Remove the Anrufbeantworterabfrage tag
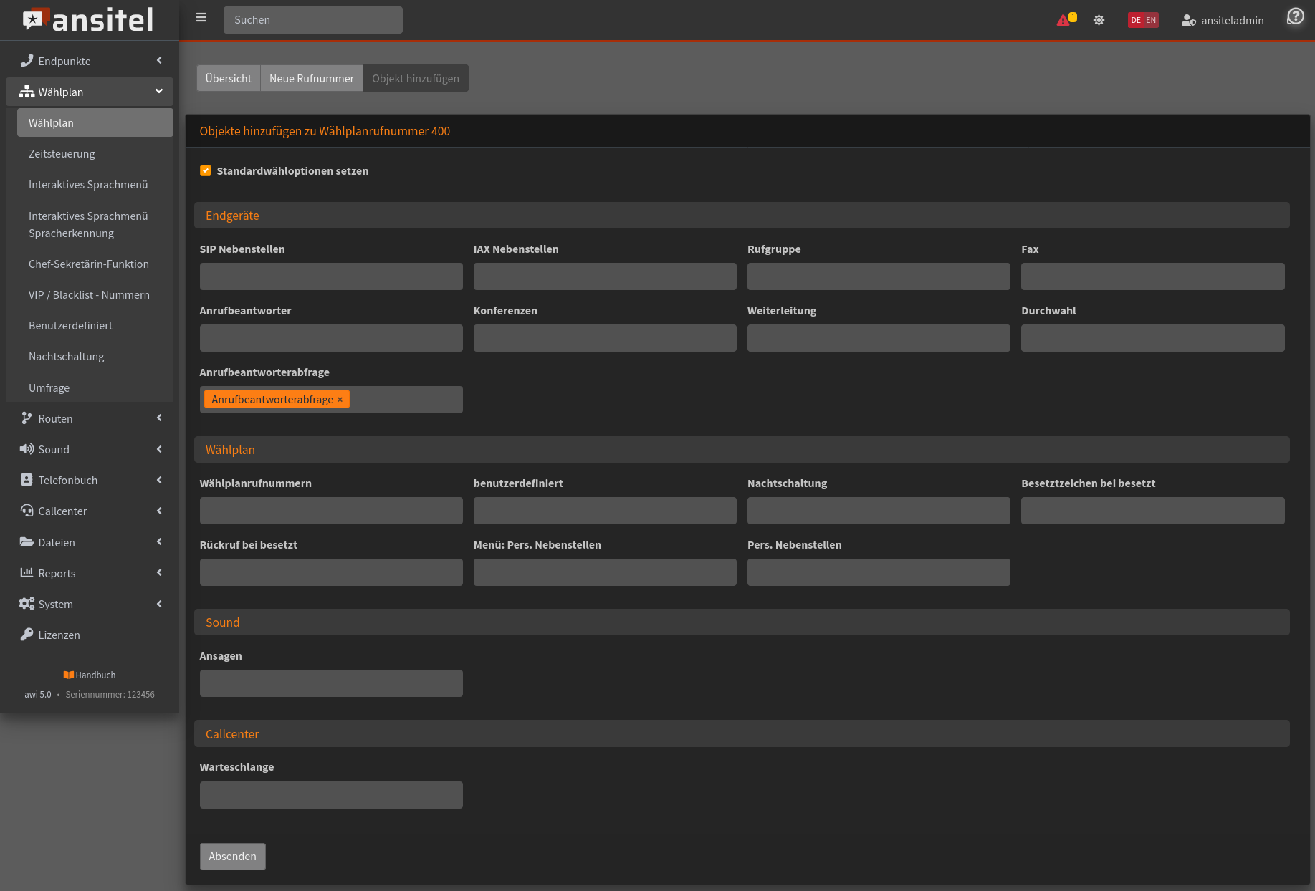 tap(340, 400)
